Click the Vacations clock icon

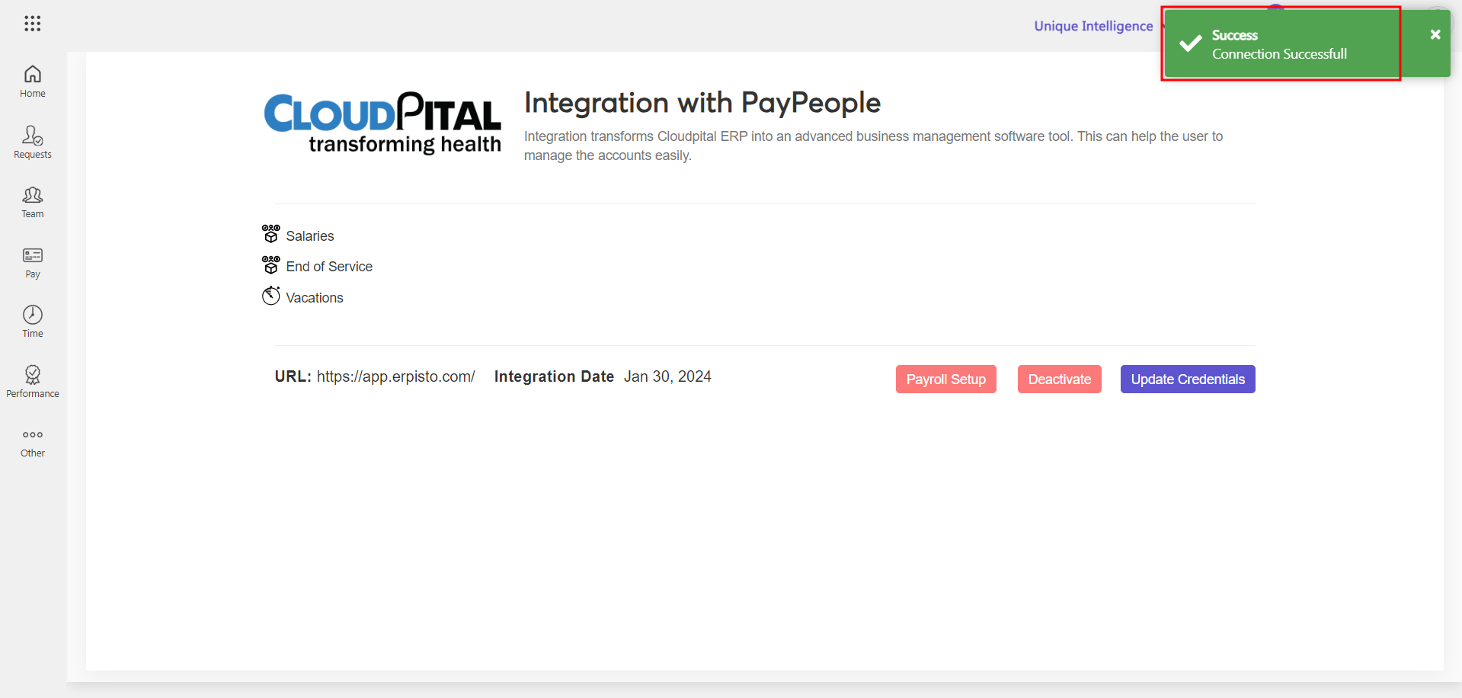pos(270,296)
